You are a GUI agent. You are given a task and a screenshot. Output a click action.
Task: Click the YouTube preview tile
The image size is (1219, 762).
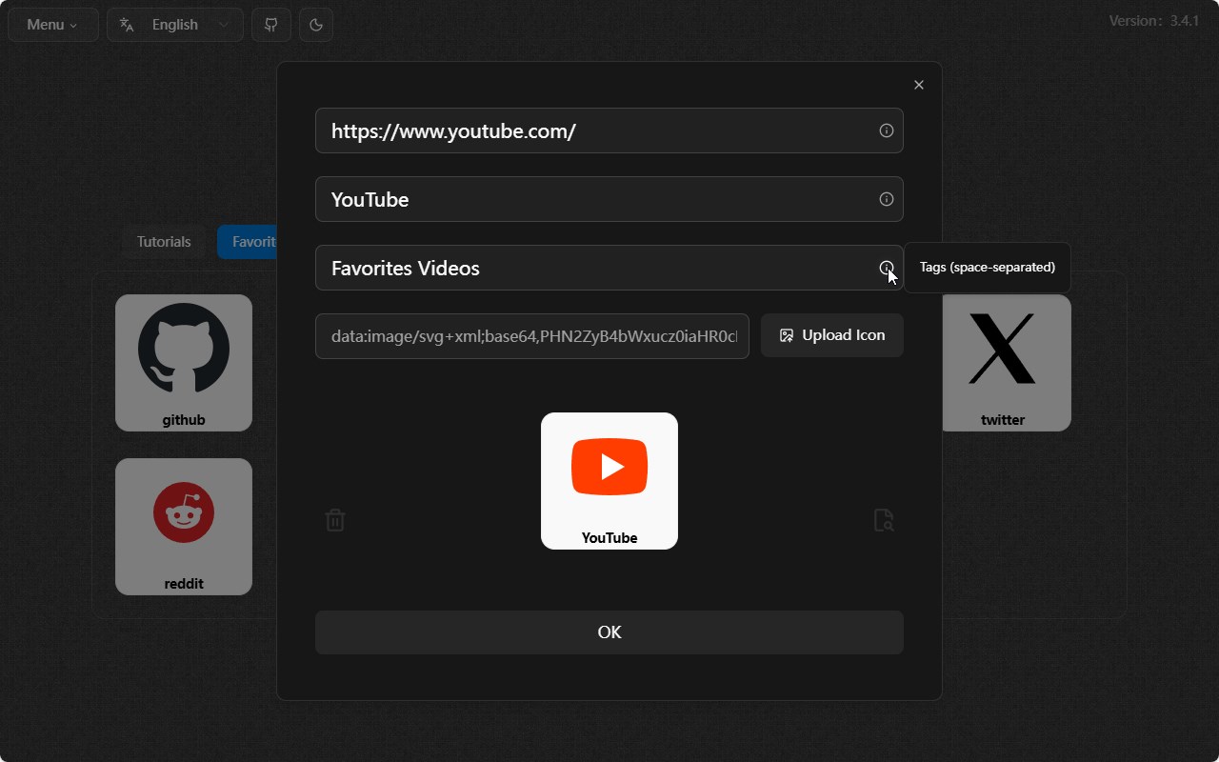pos(609,481)
